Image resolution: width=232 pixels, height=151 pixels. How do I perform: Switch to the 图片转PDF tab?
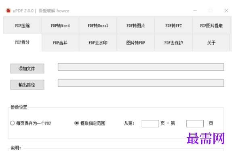tap(136, 43)
